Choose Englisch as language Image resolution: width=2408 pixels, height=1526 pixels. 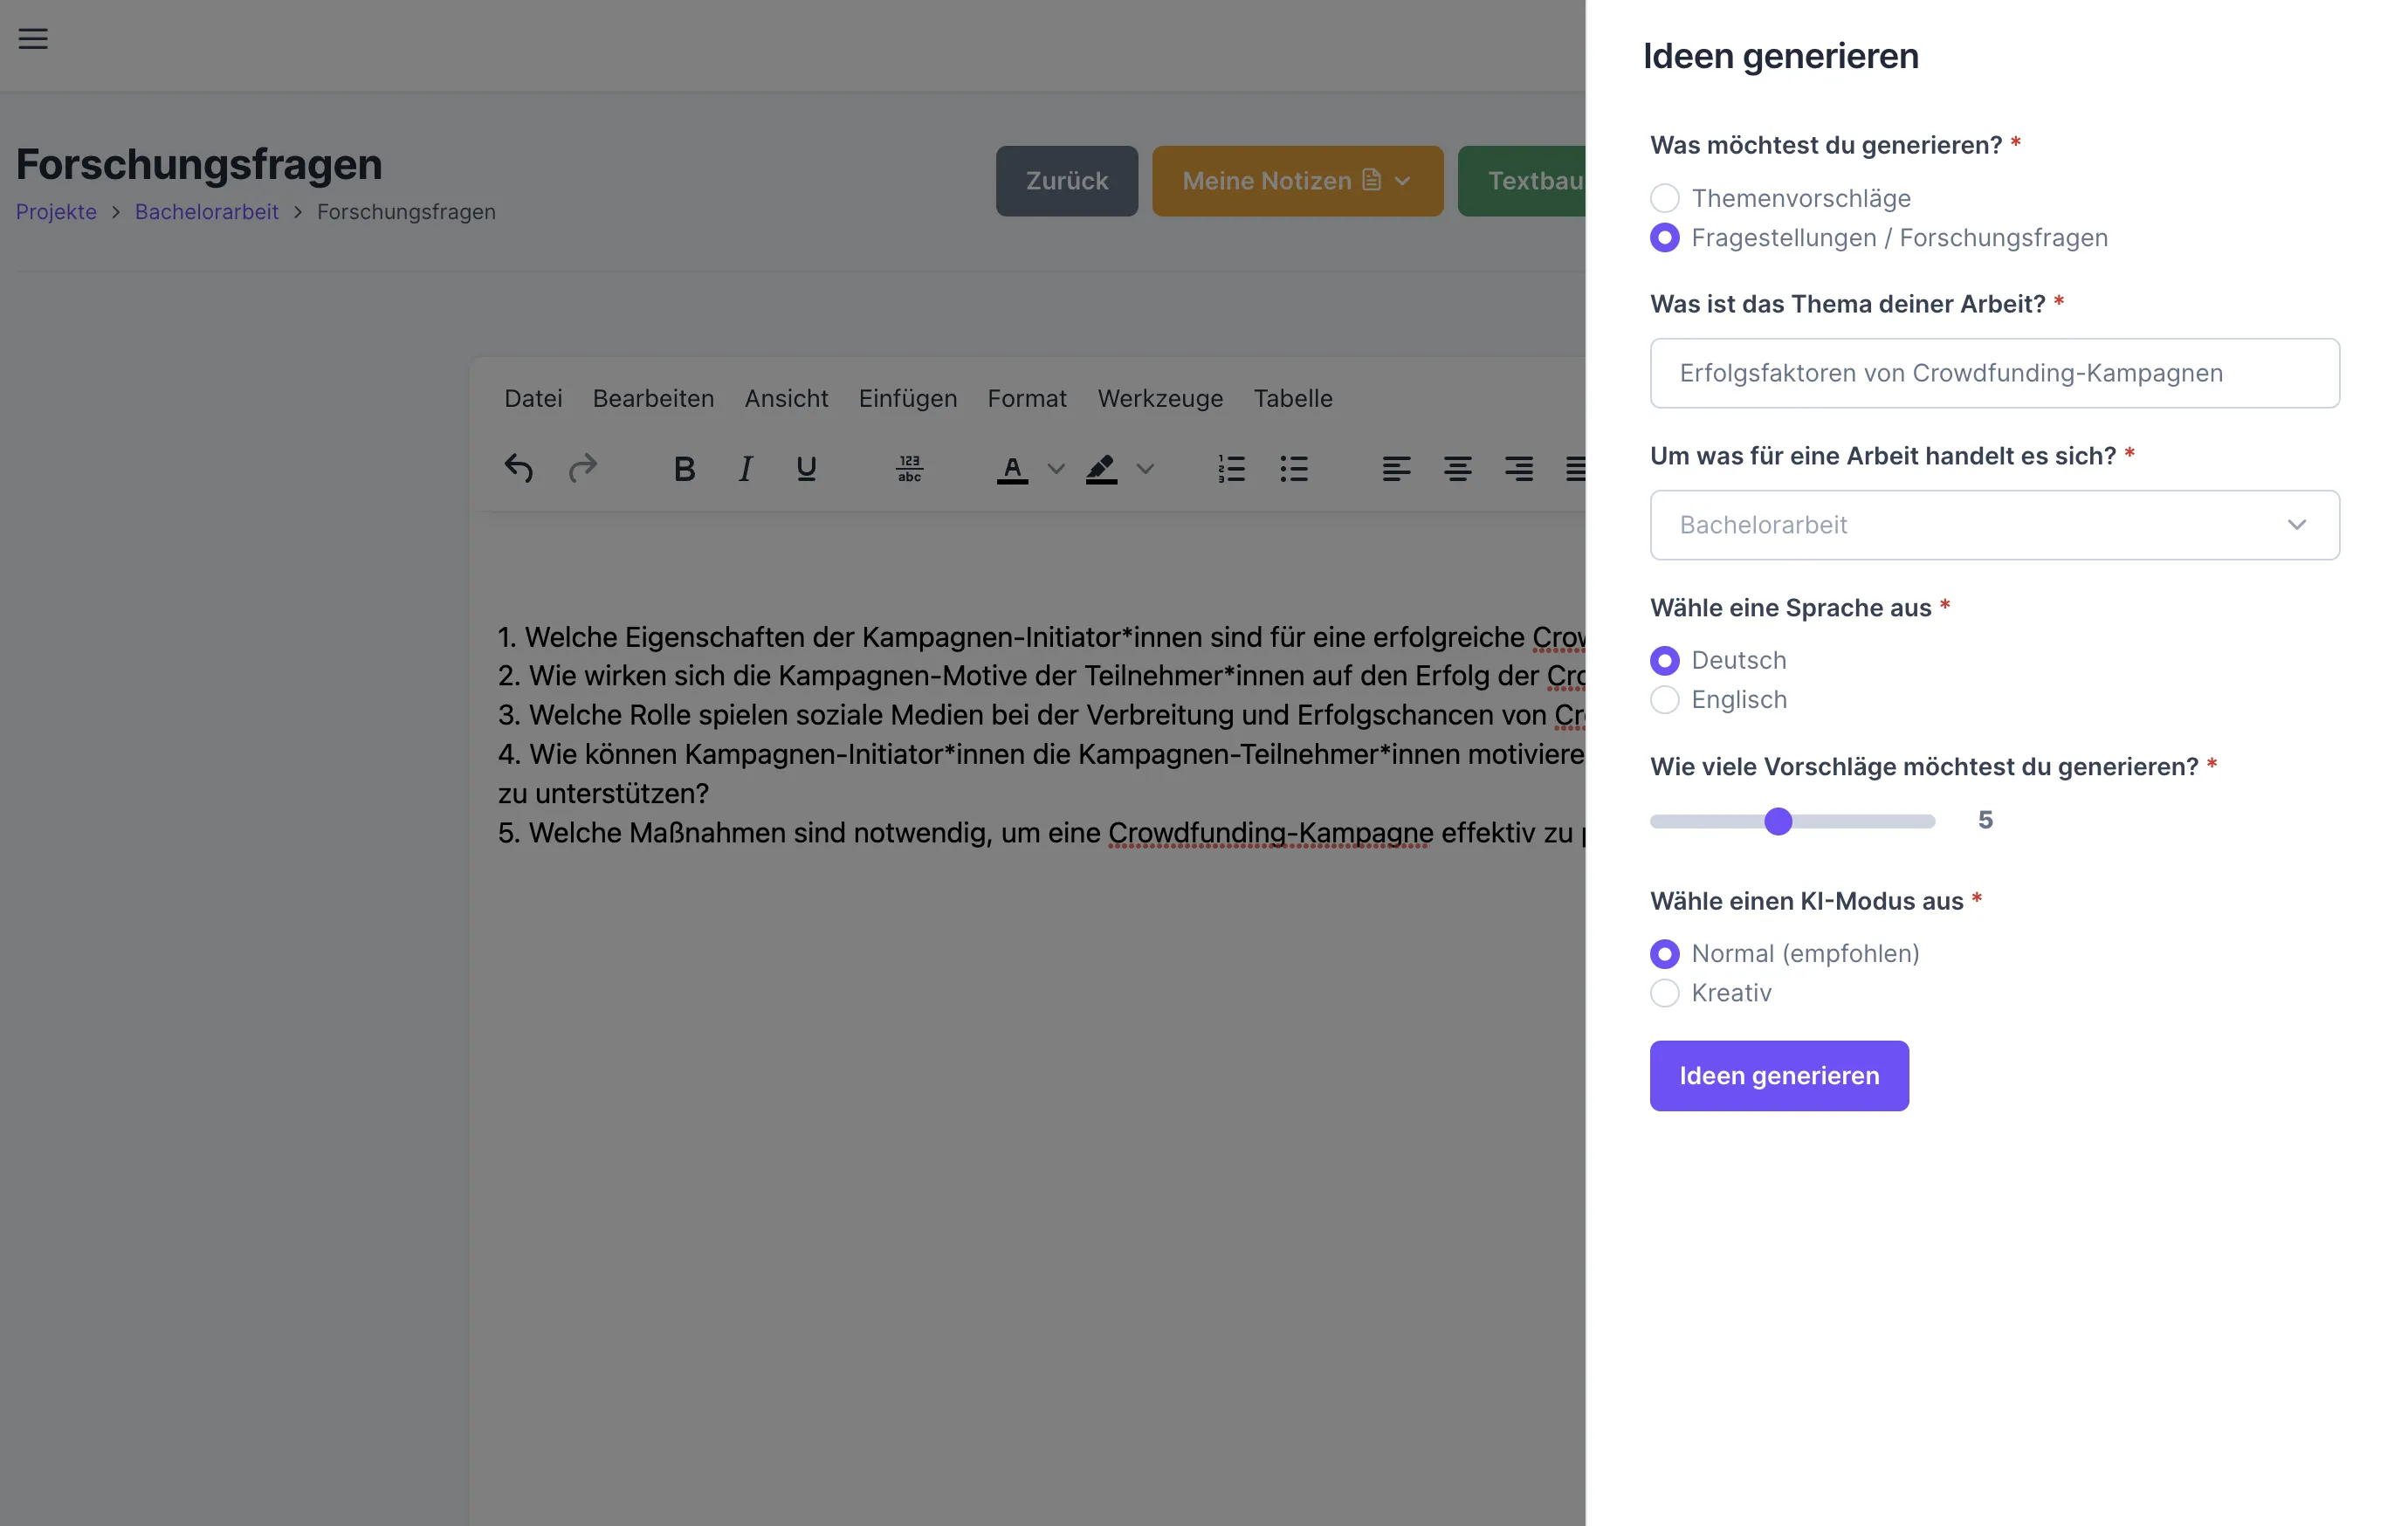pyautogui.click(x=1664, y=700)
